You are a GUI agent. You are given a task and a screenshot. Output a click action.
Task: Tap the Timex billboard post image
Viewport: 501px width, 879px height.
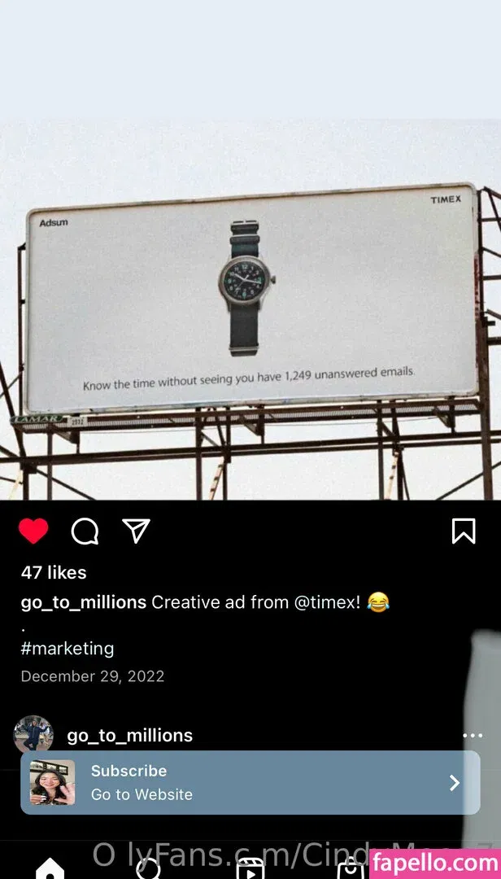[250, 309]
